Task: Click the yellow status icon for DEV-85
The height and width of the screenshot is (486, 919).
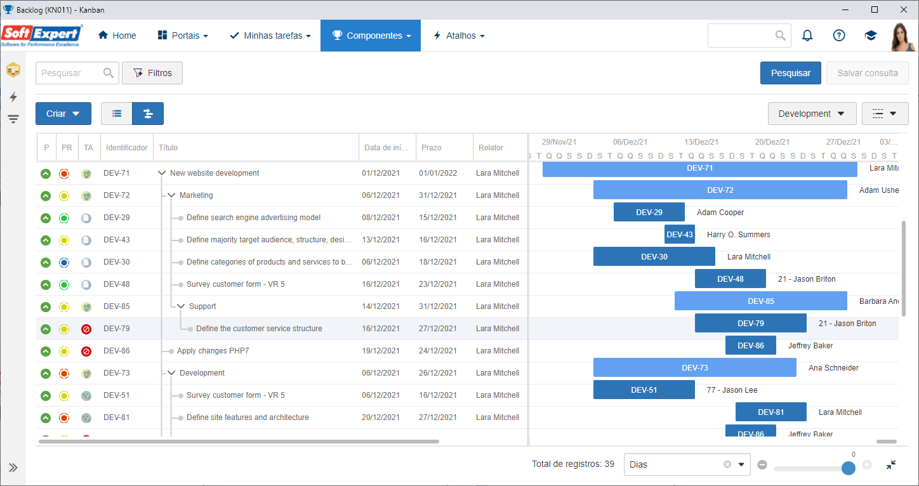Action: click(64, 306)
